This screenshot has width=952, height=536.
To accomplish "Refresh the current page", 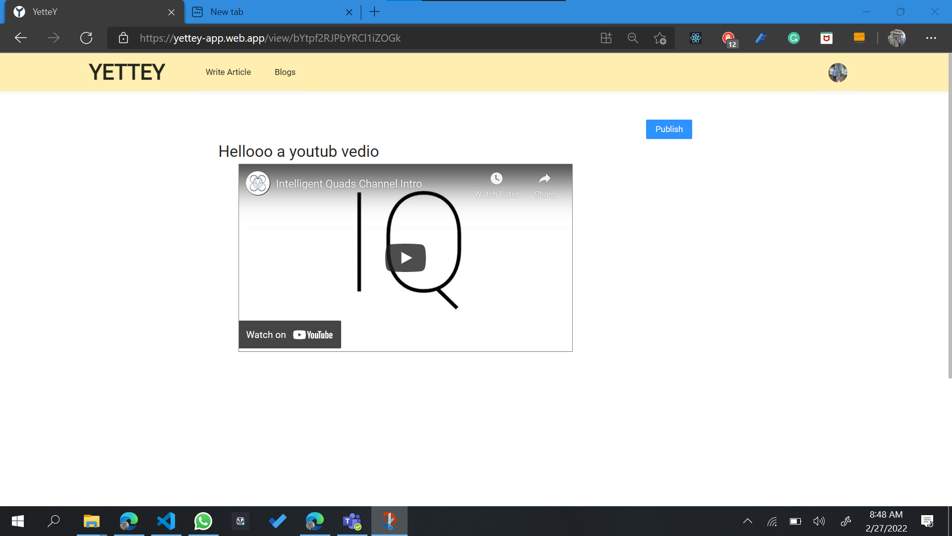I will [x=86, y=38].
